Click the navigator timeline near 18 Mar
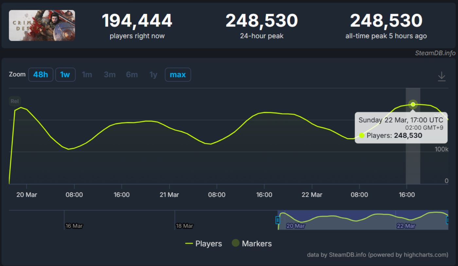This screenshot has width=458, height=266. (x=185, y=225)
